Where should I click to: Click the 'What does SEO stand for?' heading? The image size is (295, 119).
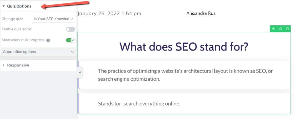[184, 47]
